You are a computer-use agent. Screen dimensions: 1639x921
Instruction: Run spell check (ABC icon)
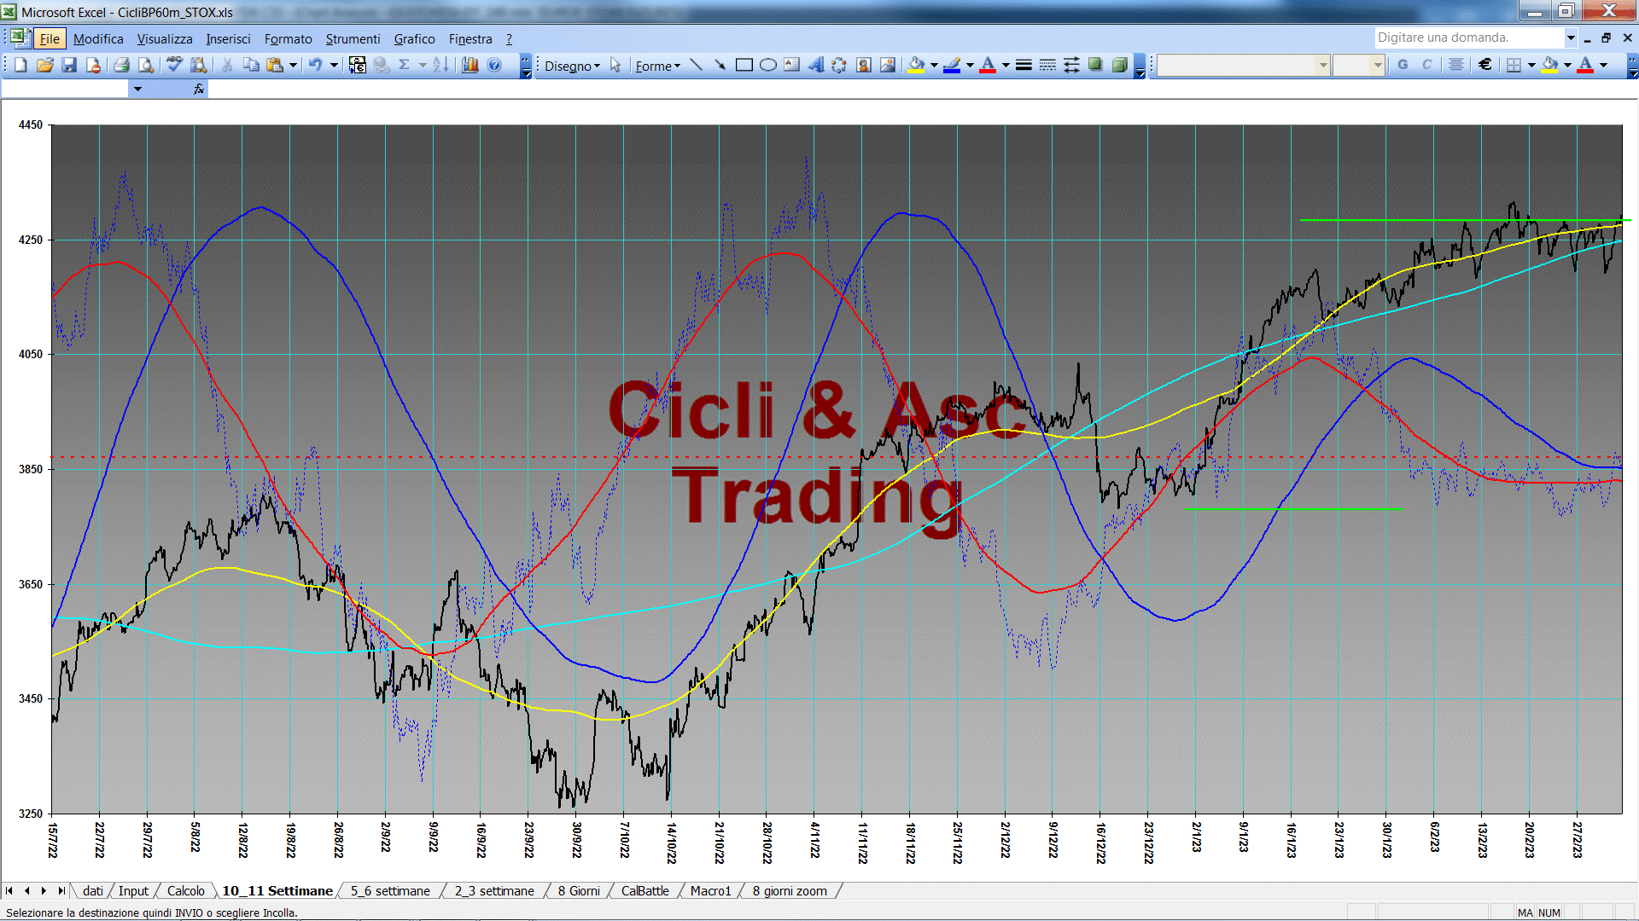(174, 65)
